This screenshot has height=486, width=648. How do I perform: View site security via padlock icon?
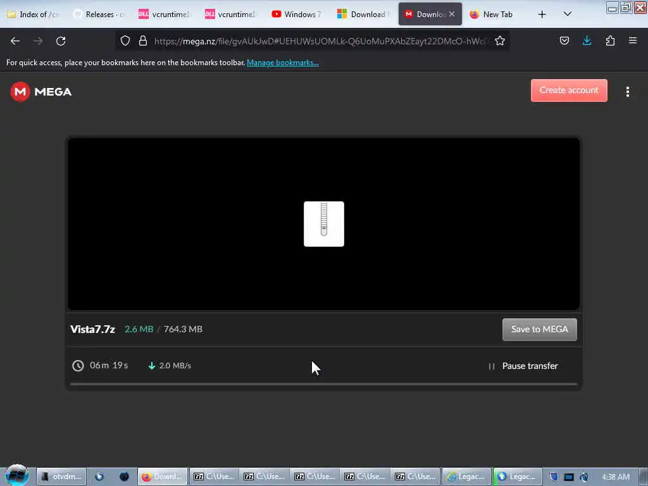(x=143, y=40)
